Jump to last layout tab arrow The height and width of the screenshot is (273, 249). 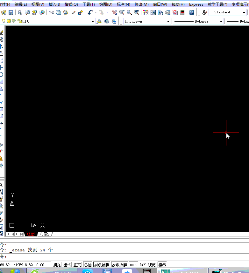[x=21, y=234]
